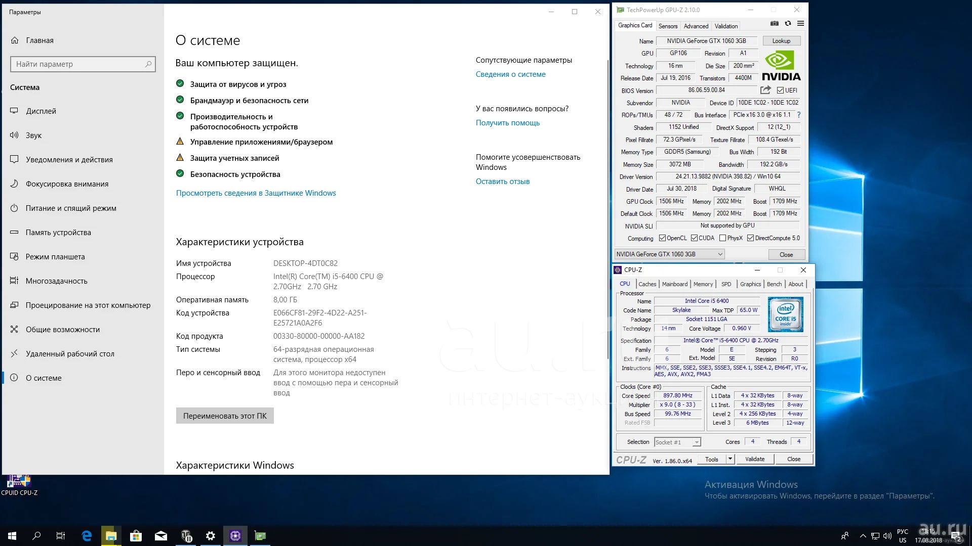Click the volume icon in system tray
Screen dimensions: 972x546
click(x=887, y=536)
